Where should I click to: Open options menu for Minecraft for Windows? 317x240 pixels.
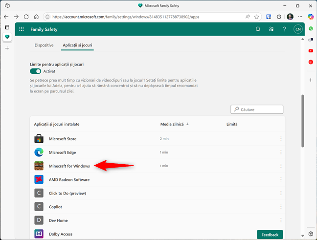point(281,166)
